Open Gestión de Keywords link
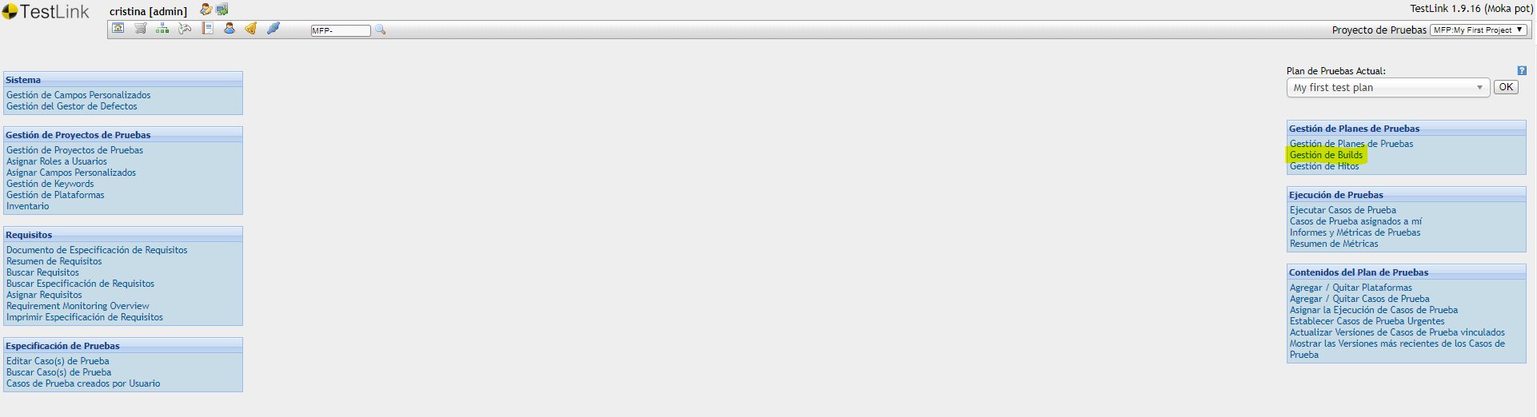 [x=50, y=184]
